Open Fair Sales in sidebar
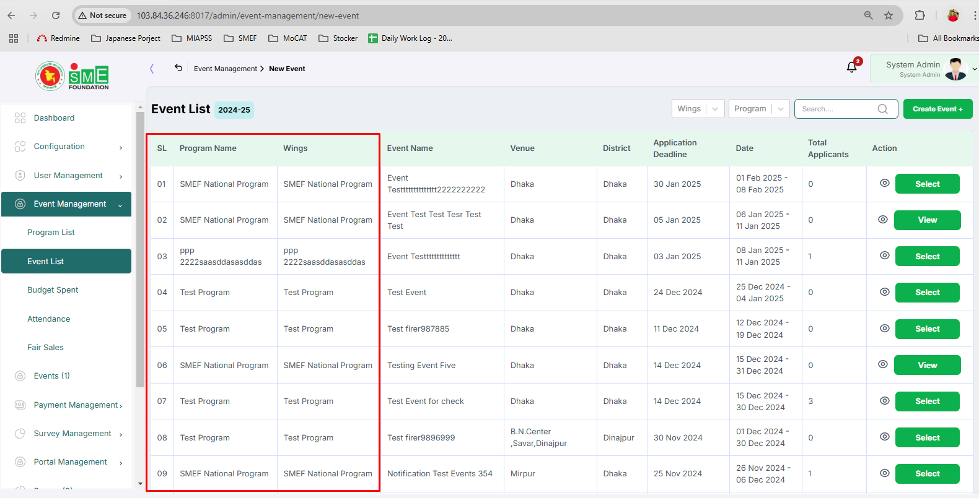 coord(45,348)
